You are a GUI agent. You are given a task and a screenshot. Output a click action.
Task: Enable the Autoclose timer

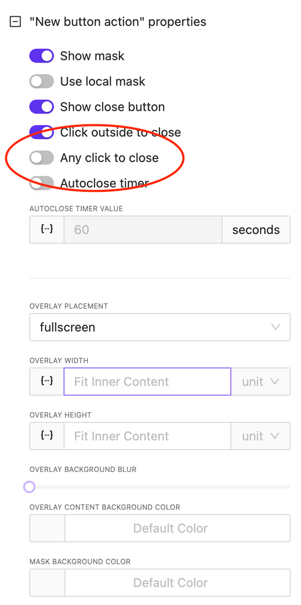[41, 183]
